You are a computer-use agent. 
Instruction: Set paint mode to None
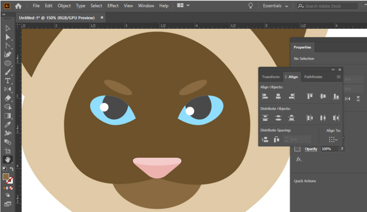click(11, 188)
